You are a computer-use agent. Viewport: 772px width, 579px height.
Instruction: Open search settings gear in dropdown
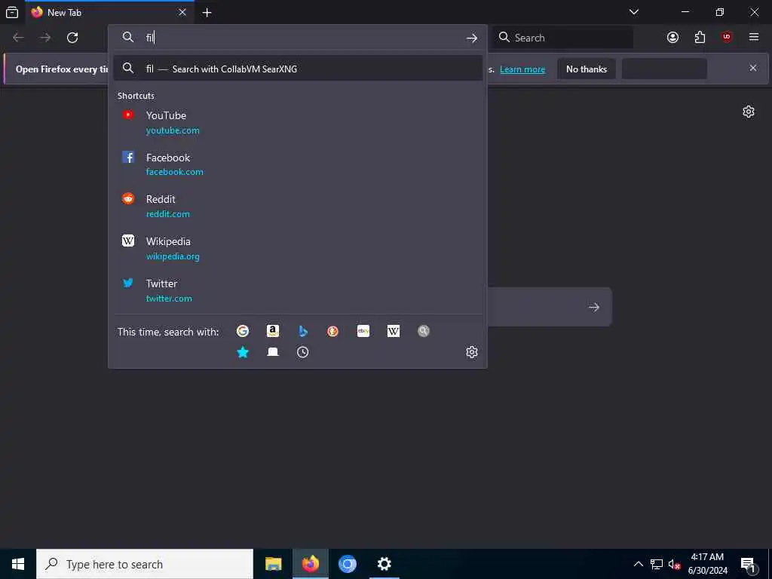(x=472, y=352)
